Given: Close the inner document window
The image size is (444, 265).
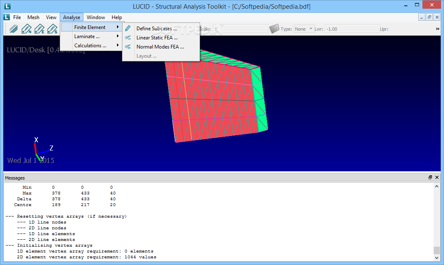Looking at the screenshot, I should tap(437, 17).
